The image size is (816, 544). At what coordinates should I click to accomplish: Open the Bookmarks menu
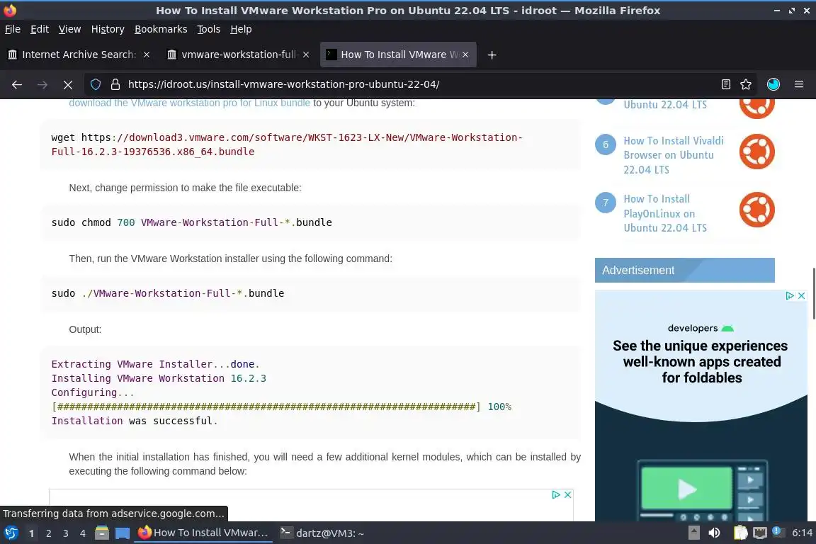click(x=161, y=29)
